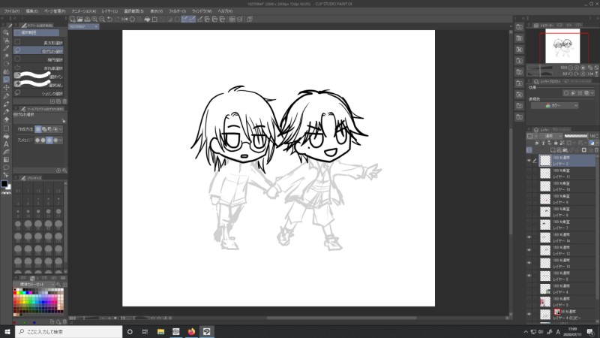This screenshot has height=338, width=600.
Task: Select the Figure rectangle tool in left toolbar
Action: point(6,128)
